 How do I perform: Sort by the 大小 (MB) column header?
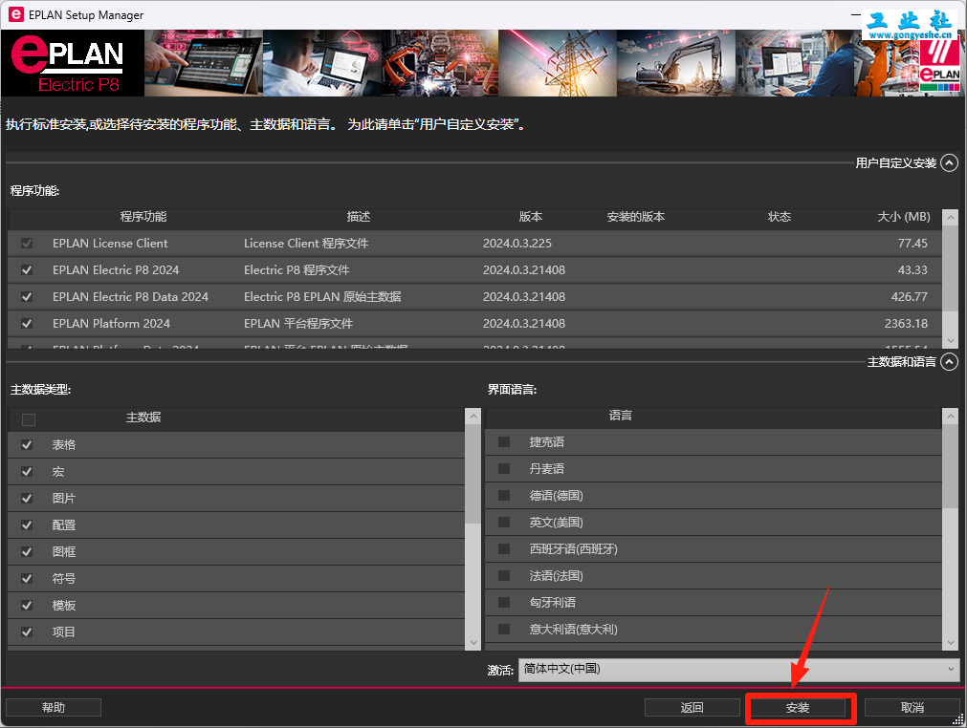tap(904, 217)
